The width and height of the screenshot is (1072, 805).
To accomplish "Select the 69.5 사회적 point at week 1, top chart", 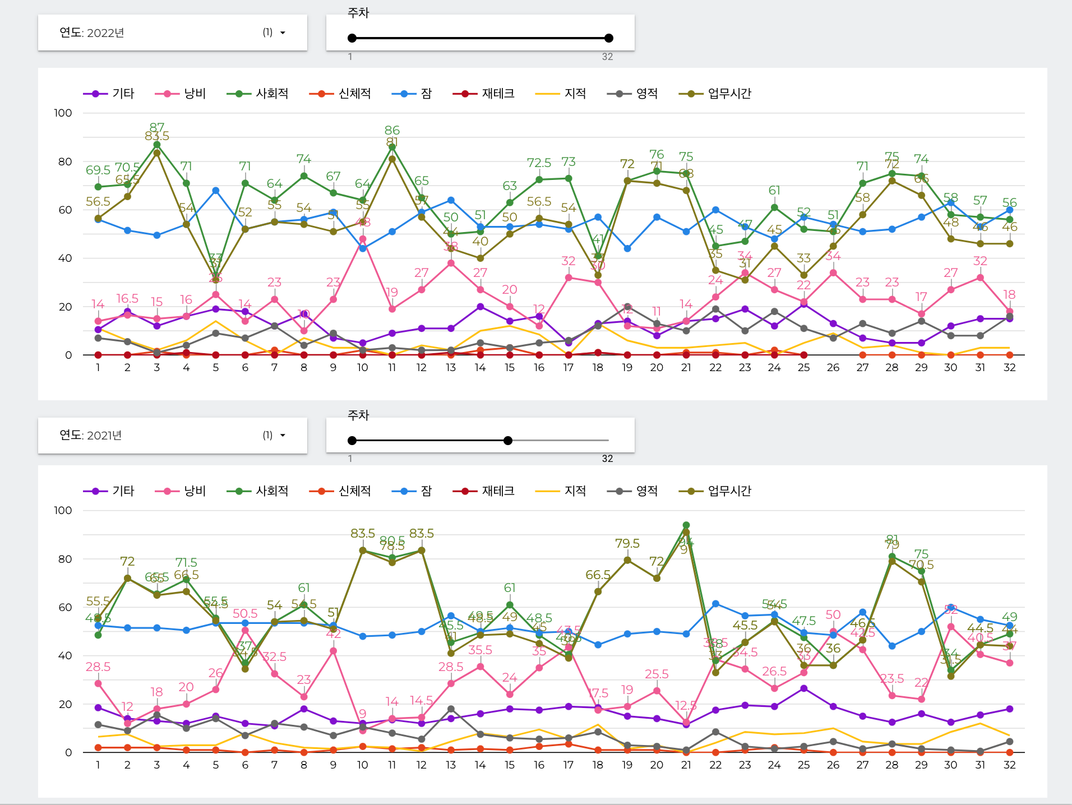I will click(x=98, y=187).
